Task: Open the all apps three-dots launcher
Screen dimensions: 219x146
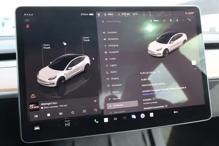Action: [125, 118]
